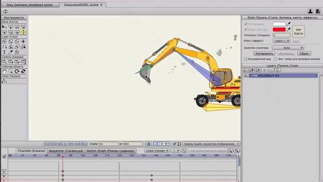323x182 pixels.
Task: Choose the curved-arrow Follow Path layer tool
Action: pyautogui.click(x=5, y=47)
